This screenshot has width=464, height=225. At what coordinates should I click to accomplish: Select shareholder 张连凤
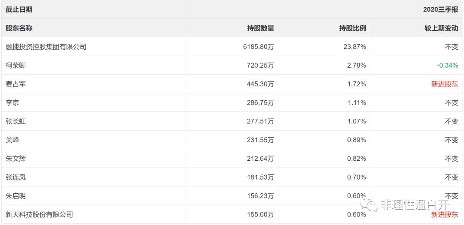click(15, 177)
